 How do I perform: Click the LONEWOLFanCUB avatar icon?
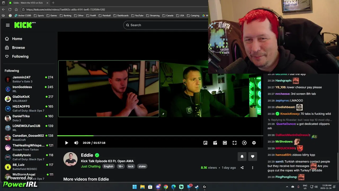pyautogui.click(x=8, y=128)
